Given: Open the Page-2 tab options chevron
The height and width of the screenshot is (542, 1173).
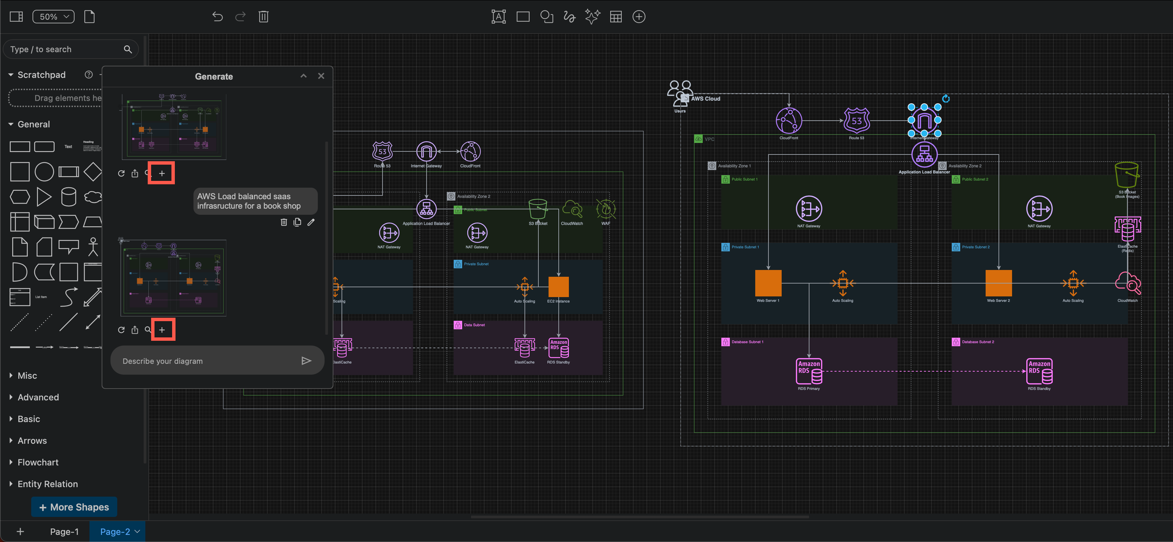Looking at the screenshot, I should pos(138,531).
